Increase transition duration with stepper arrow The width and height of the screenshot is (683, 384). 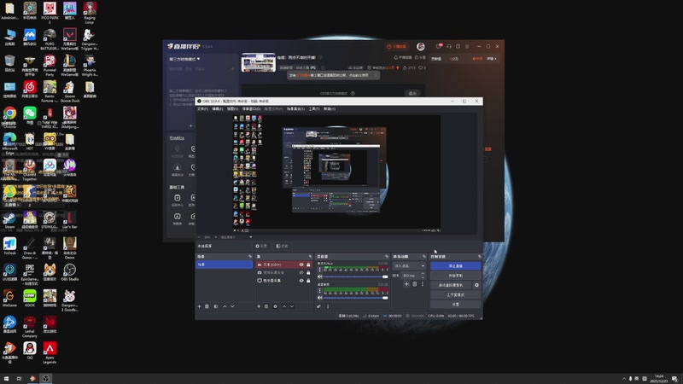[423, 274]
